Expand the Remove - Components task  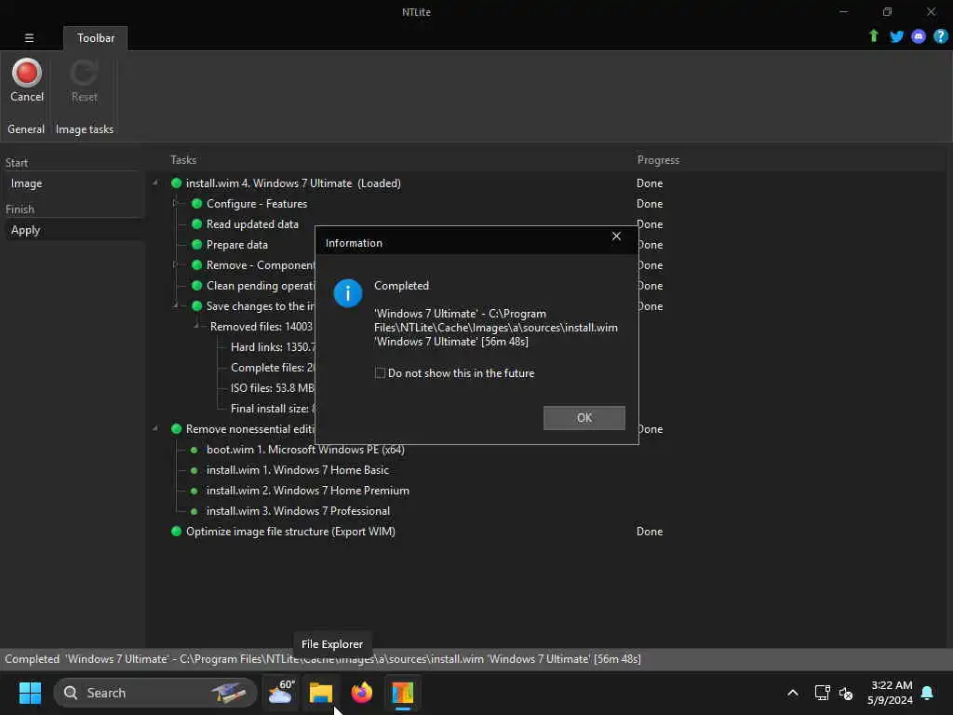click(x=175, y=264)
